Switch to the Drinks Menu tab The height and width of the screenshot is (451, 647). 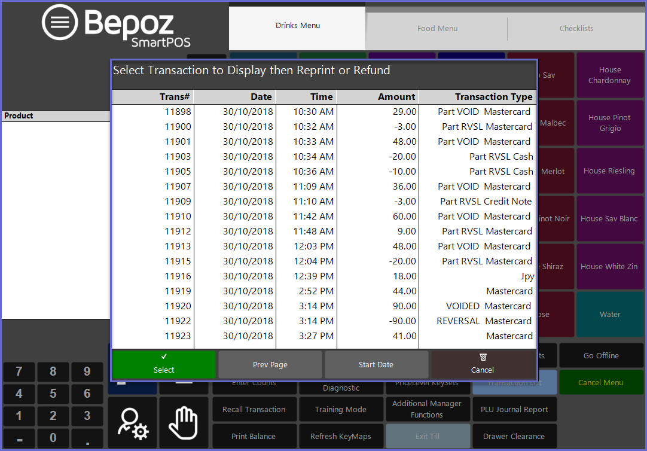297,26
